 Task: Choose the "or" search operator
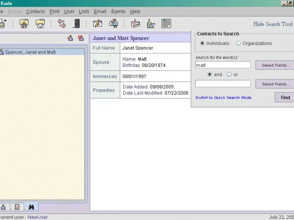(x=229, y=74)
